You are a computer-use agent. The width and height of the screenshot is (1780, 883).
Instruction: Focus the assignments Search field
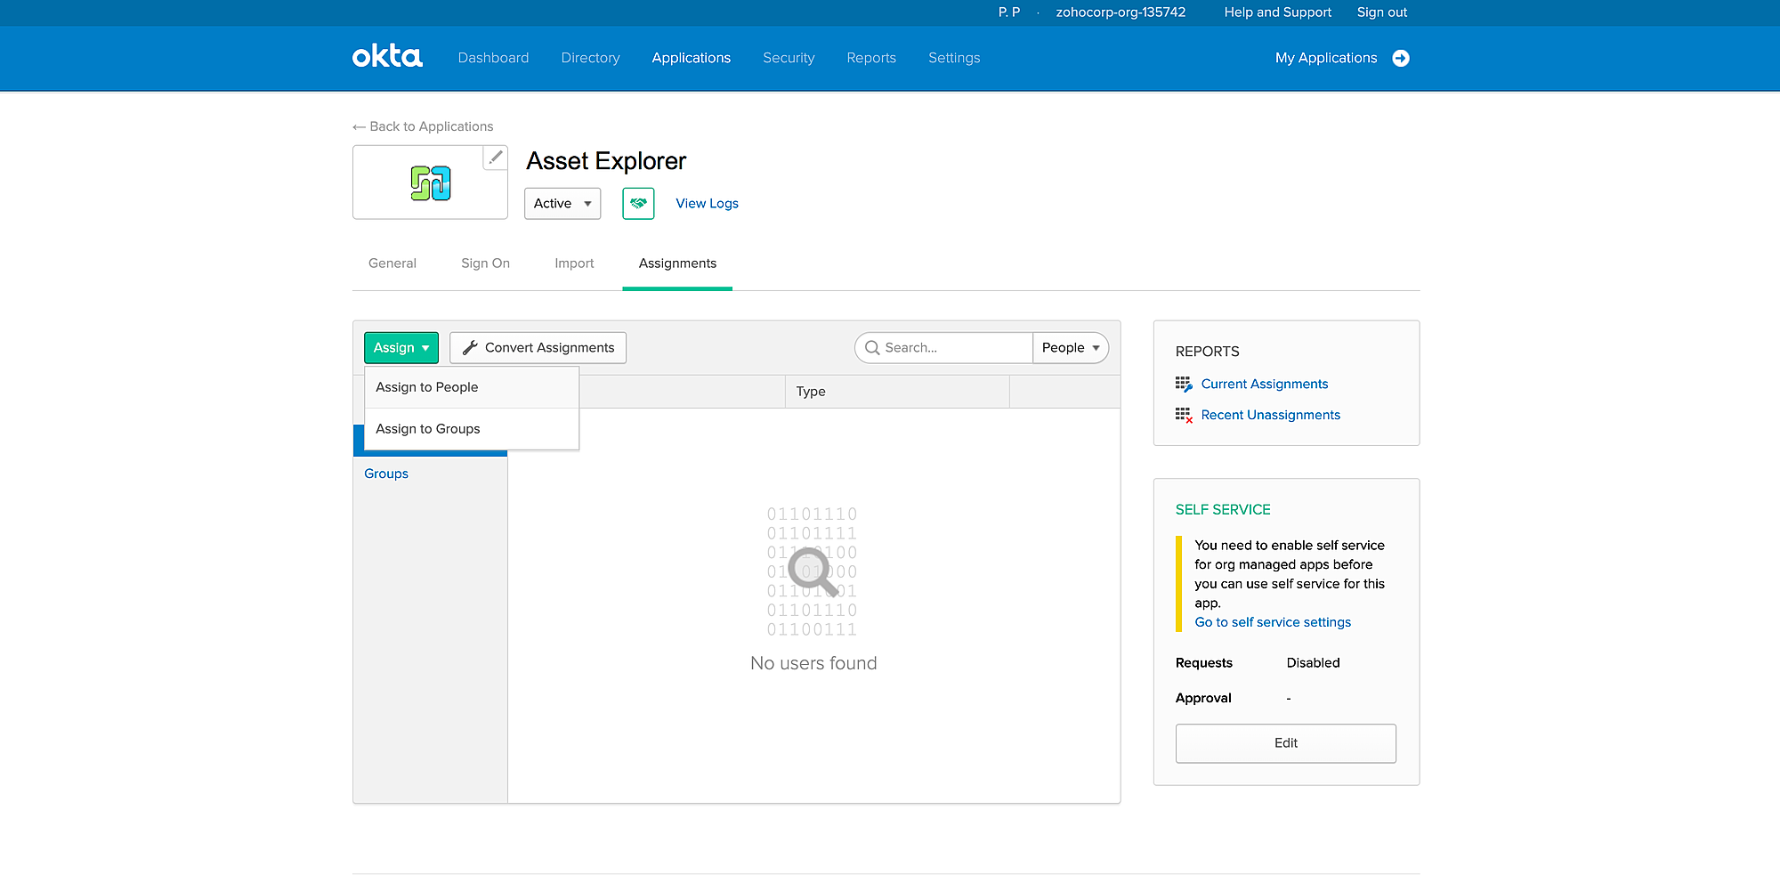coord(952,348)
